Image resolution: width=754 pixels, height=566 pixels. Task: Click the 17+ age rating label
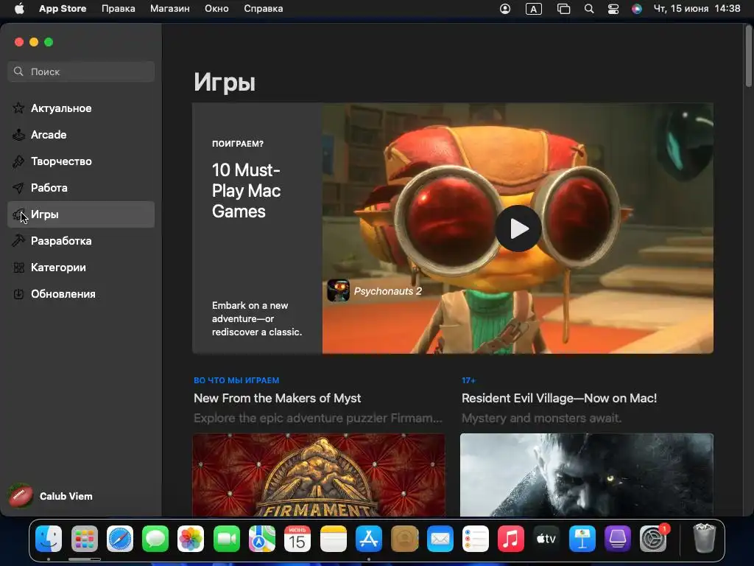[468, 380]
